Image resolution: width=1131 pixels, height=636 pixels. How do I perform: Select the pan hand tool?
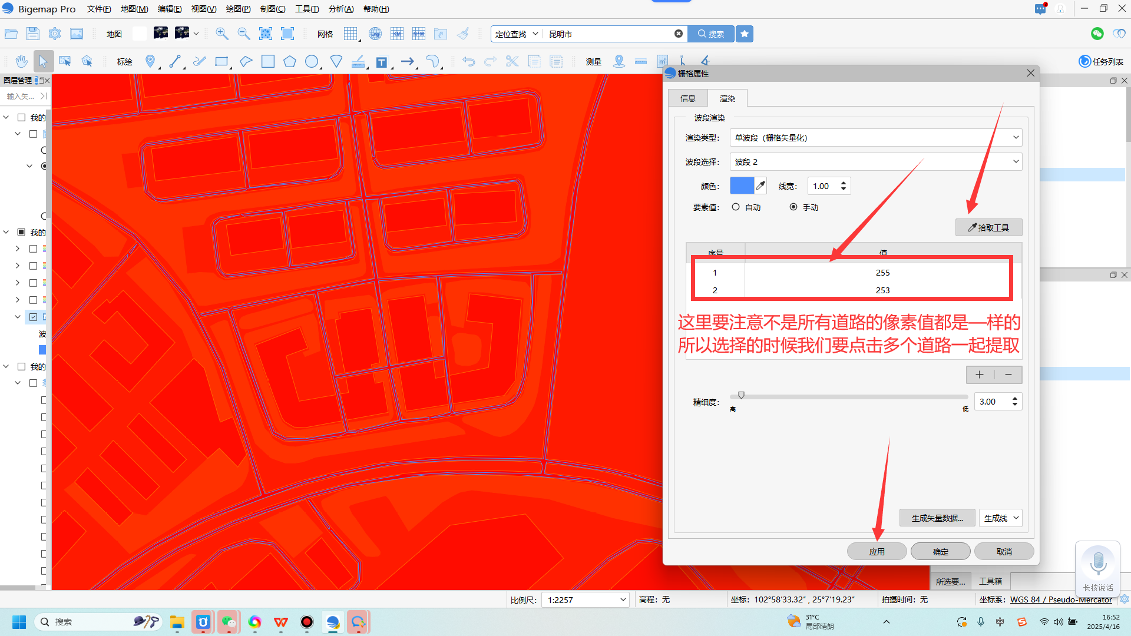pos(22,61)
